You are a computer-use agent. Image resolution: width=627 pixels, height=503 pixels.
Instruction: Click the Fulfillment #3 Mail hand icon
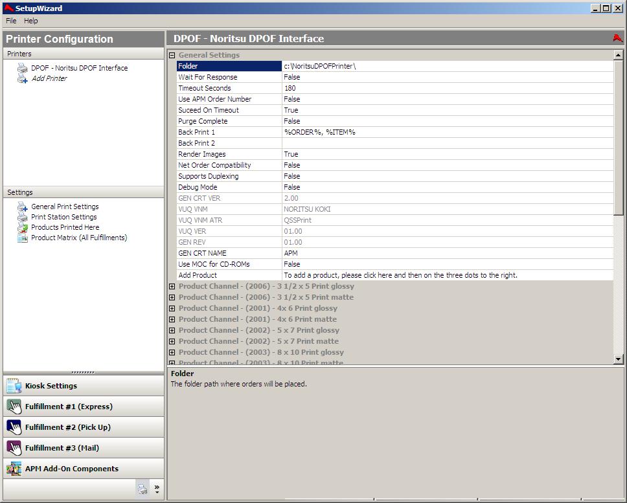coord(14,448)
